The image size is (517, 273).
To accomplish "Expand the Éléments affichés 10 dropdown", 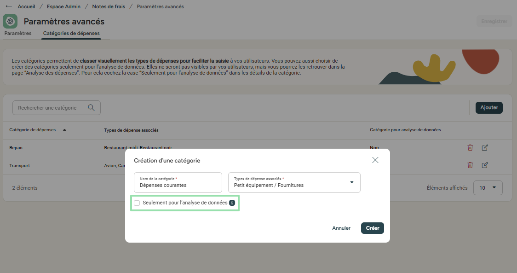I will [488, 188].
